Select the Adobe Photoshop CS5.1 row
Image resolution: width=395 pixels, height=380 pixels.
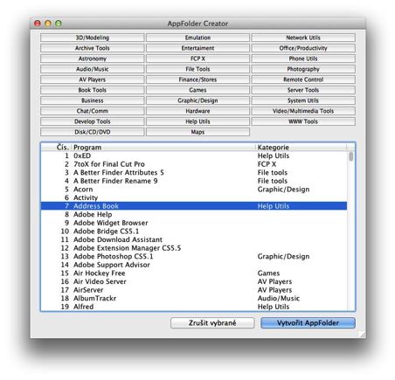point(194,256)
